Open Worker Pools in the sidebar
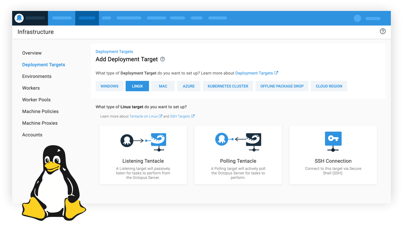Image resolution: width=403 pixels, height=240 pixels. click(36, 100)
